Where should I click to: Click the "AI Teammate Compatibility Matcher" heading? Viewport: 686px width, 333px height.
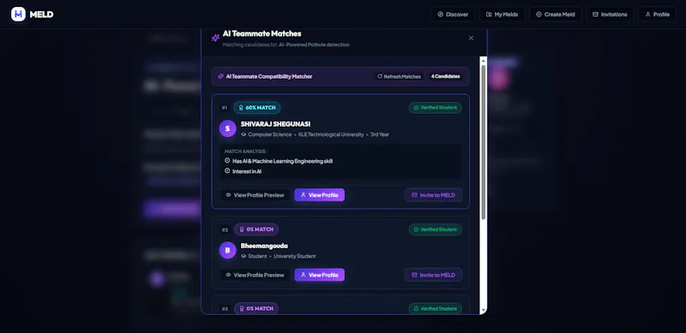[x=269, y=76]
